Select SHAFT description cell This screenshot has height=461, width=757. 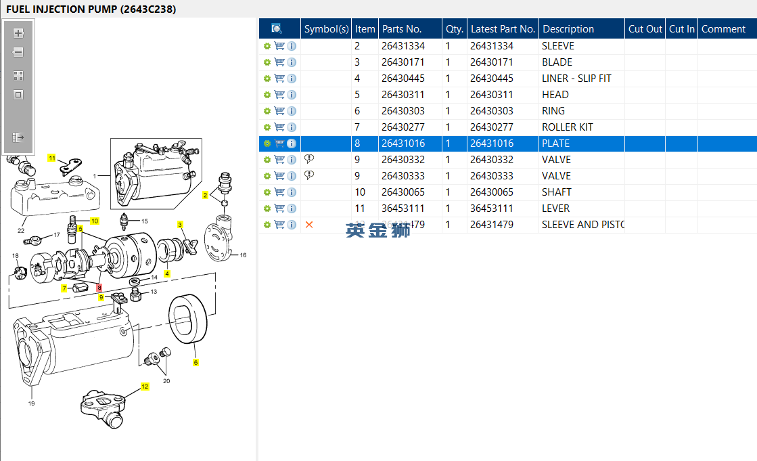(x=582, y=192)
